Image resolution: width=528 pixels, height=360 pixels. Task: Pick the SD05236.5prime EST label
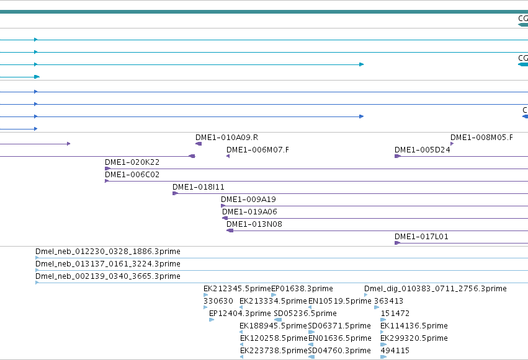tap(305, 314)
